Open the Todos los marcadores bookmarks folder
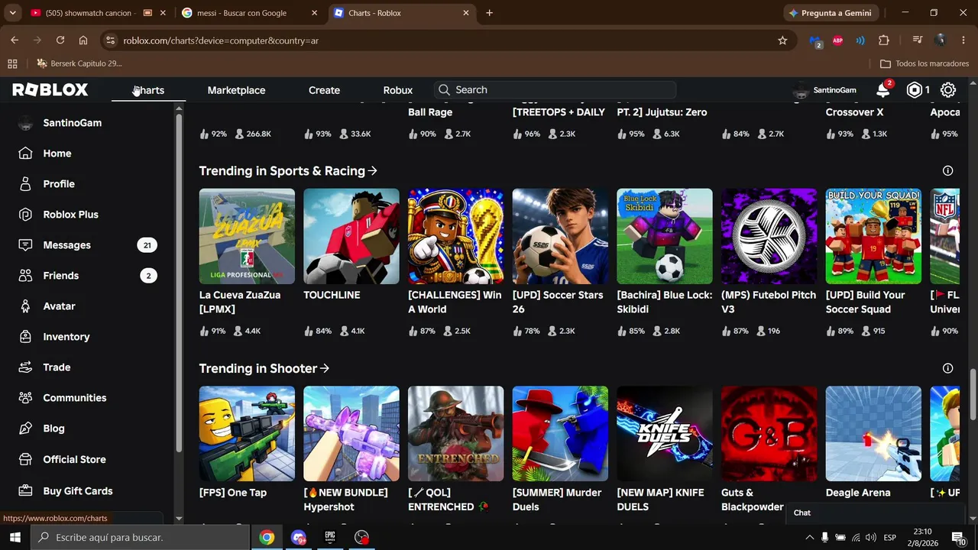 tap(925, 63)
